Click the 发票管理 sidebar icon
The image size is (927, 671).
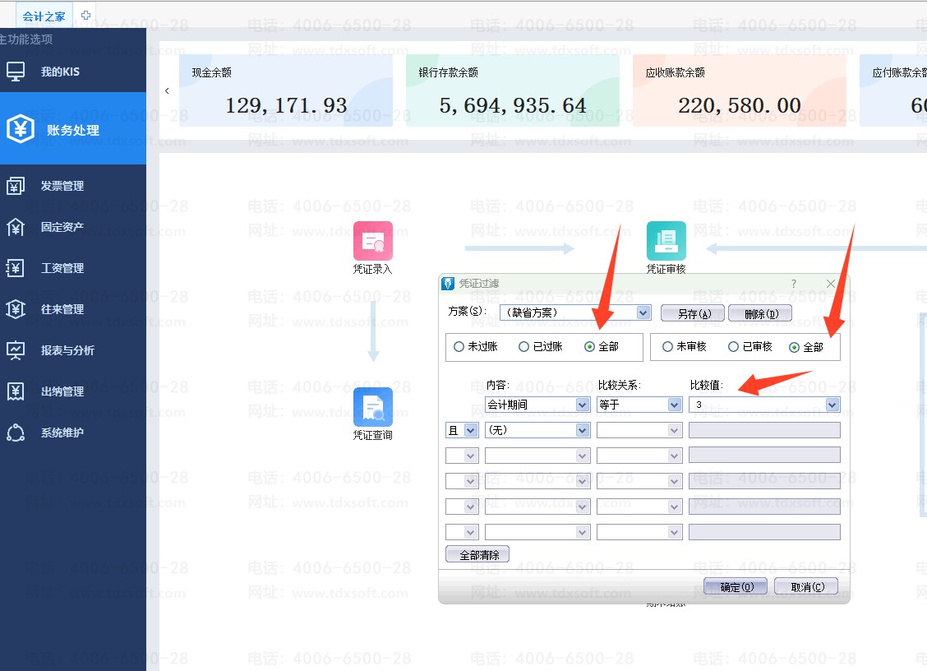(x=16, y=186)
